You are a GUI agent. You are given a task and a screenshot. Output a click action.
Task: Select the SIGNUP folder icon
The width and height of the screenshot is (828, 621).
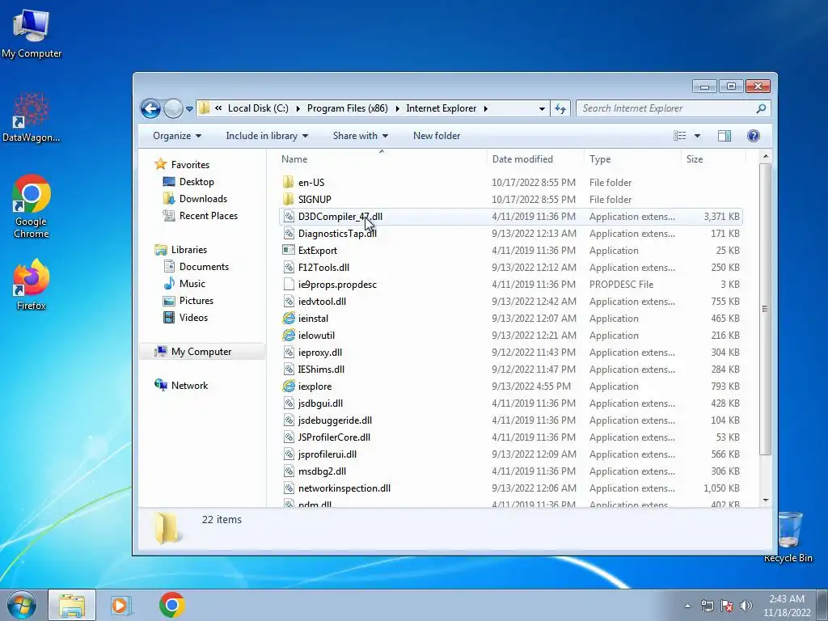pyautogui.click(x=289, y=199)
